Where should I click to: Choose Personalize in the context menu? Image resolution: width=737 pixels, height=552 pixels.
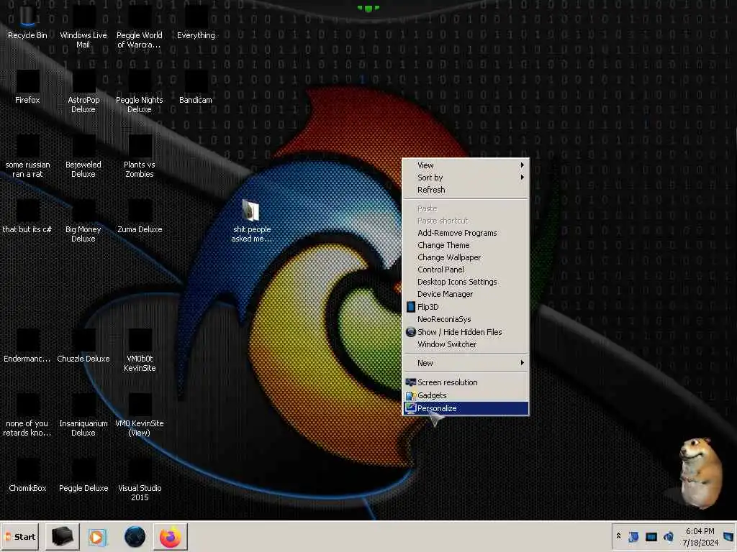pyautogui.click(x=466, y=408)
